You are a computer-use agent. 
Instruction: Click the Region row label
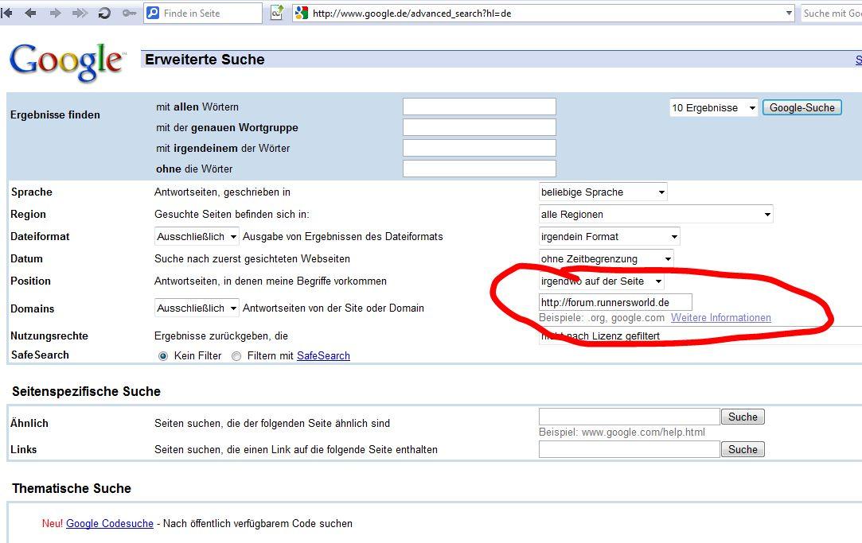pyautogui.click(x=28, y=214)
